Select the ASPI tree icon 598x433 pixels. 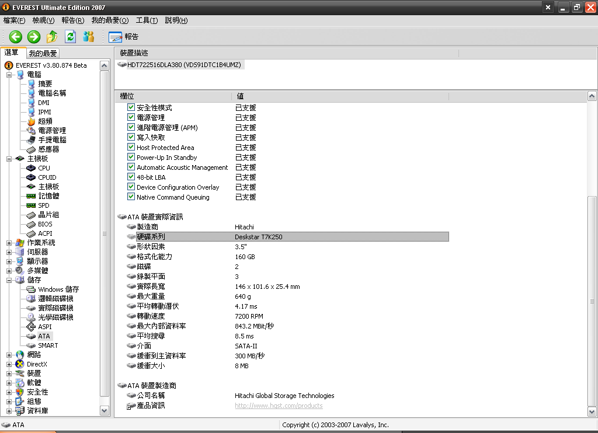click(31, 327)
